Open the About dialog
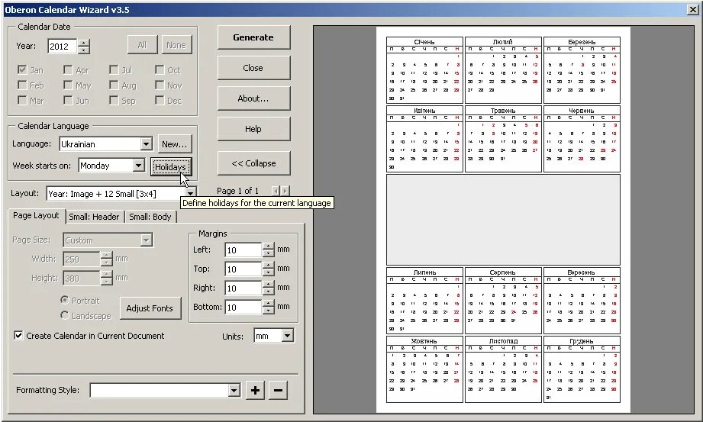The image size is (703, 422). point(253,98)
